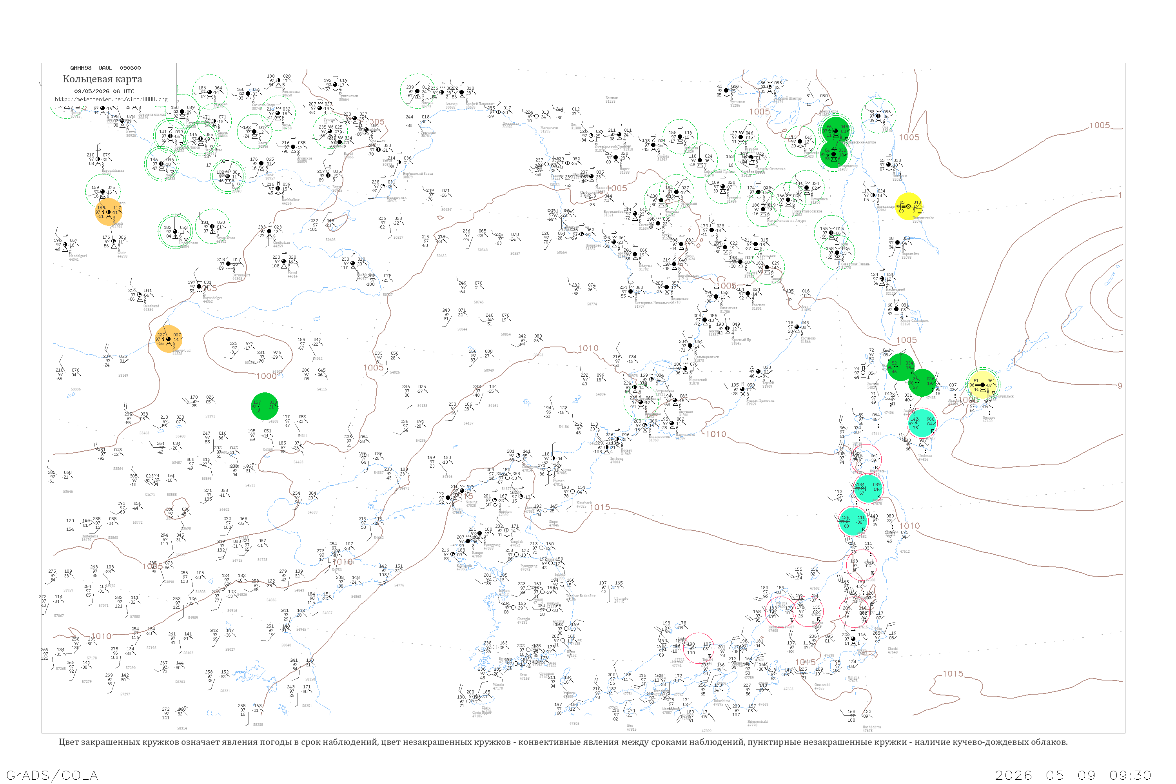Click the station marker at Чумикан
The image size is (1176, 784).
click(x=727, y=91)
